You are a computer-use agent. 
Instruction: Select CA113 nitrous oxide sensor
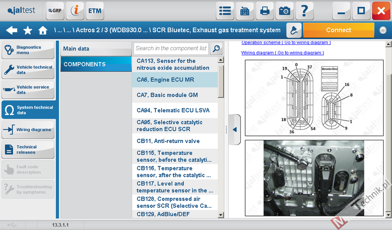pos(175,64)
